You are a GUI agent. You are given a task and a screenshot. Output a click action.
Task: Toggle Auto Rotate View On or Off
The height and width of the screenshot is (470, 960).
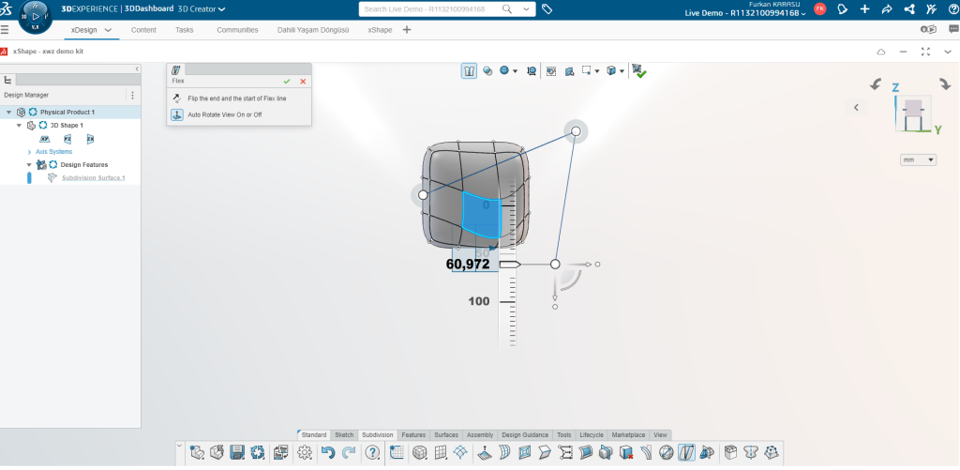176,114
